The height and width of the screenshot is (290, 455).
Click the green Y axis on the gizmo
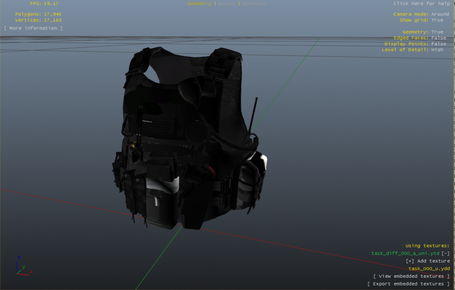point(24,267)
